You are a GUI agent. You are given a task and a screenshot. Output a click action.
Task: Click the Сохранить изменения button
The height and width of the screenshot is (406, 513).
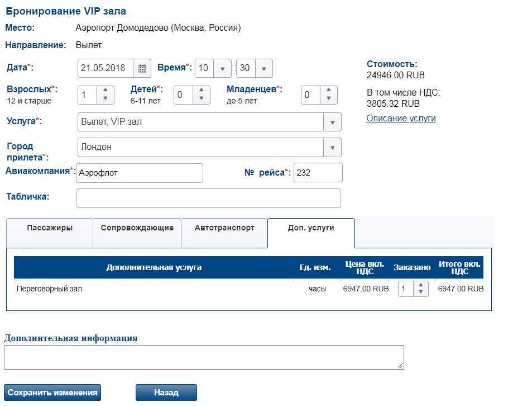tap(52, 393)
